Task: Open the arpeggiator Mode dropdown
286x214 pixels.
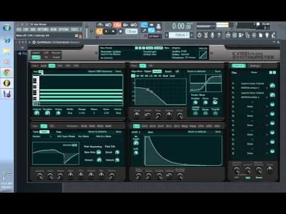Action: (x=70, y=113)
